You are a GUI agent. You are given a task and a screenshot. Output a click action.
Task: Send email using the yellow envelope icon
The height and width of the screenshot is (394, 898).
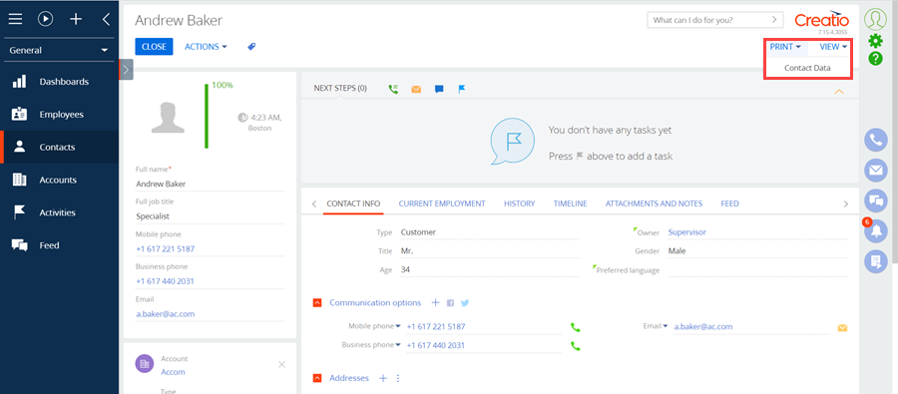click(842, 327)
